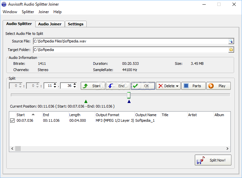This screenshot has height=178, width=242.
Task: Switch to the Audio Joiner tab
Action: click(x=50, y=24)
